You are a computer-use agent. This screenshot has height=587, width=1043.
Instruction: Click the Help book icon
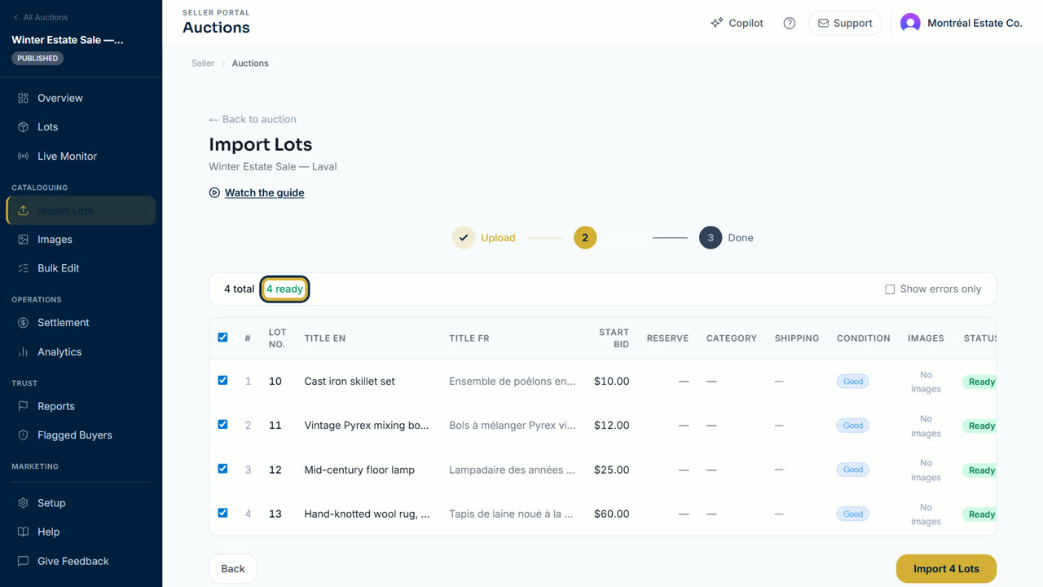[23, 532]
